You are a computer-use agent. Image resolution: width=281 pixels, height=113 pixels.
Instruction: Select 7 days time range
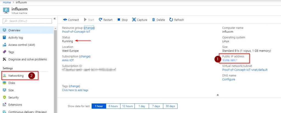point(156,106)
